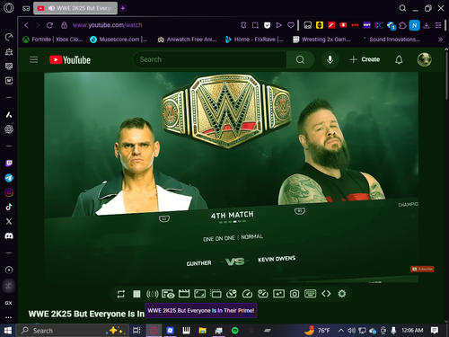
Task: Search tabs with browser magnifier icon
Action: (x=402, y=8)
